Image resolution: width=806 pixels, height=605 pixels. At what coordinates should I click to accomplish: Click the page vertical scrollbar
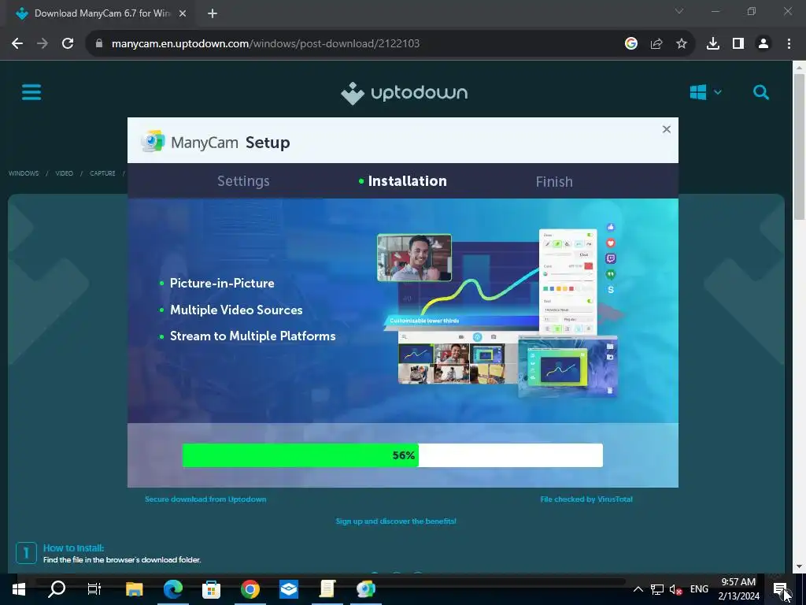tap(799, 147)
